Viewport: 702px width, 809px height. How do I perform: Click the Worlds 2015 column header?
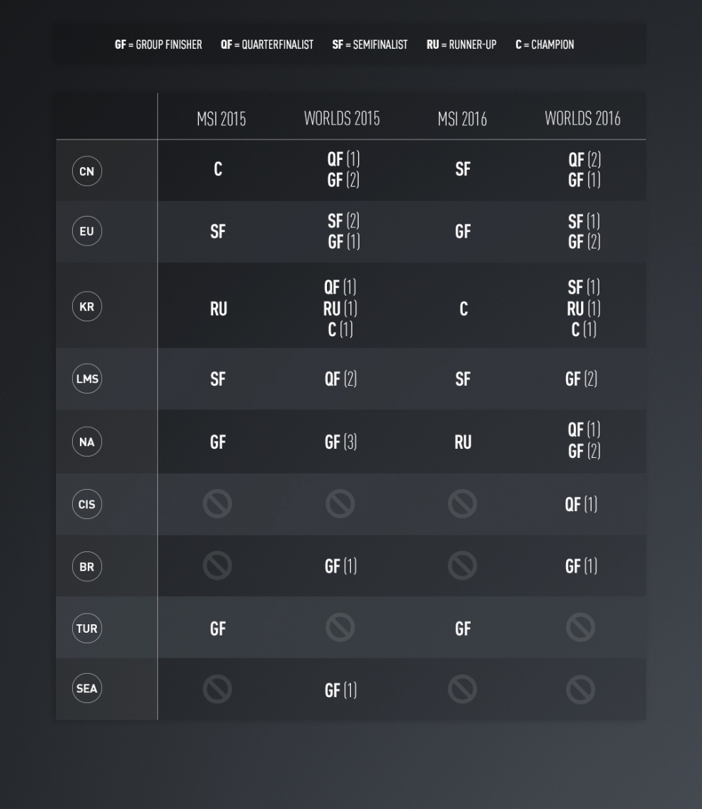[x=342, y=119]
